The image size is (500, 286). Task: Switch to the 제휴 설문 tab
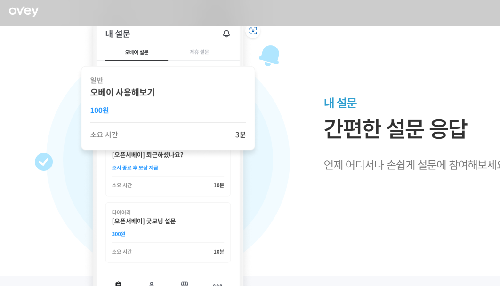pos(199,52)
